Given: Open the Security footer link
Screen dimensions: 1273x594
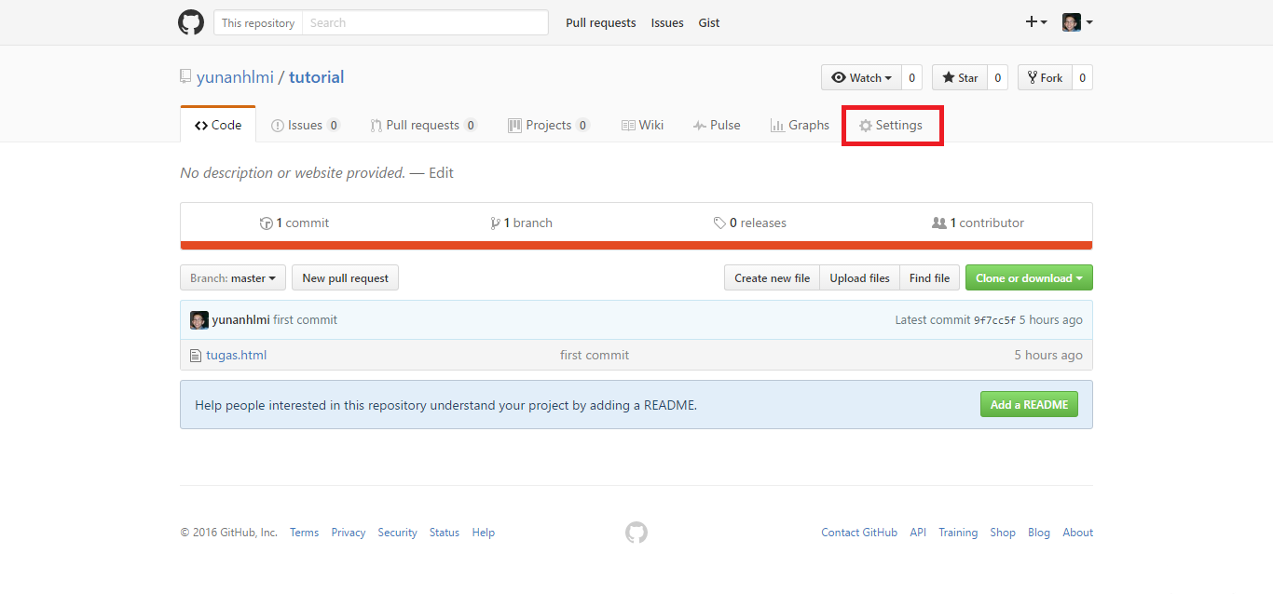Looking at the screenshot, I should 397,533.
